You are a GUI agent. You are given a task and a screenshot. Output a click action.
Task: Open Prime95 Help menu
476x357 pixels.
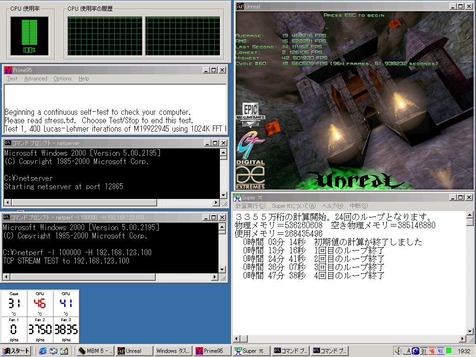[x=84, y=79]
